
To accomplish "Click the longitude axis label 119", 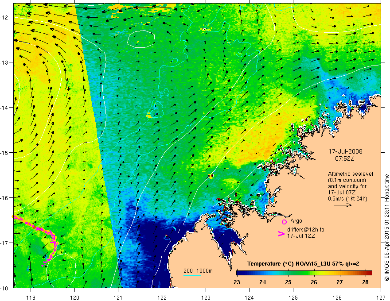I will 31,297.
